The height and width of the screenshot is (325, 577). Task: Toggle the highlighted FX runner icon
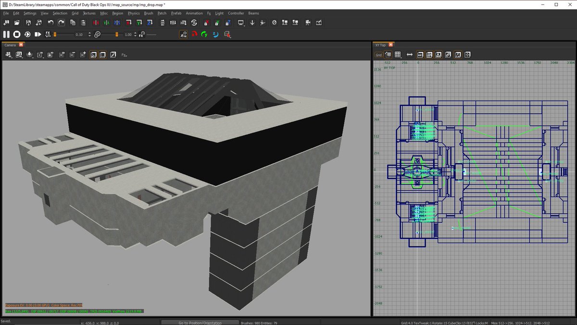tap(184, 34)
